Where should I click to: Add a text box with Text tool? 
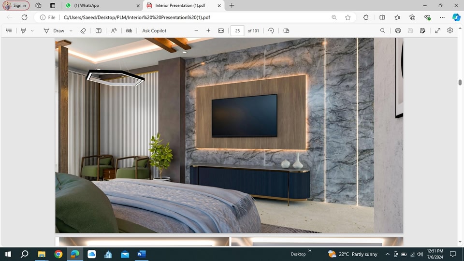point(99,30)
